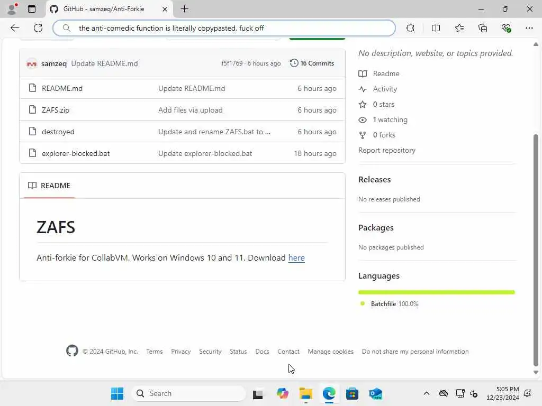Click Report repository
Image resolution: width=542 pixels, height=406 pixels.
(387, 151)
